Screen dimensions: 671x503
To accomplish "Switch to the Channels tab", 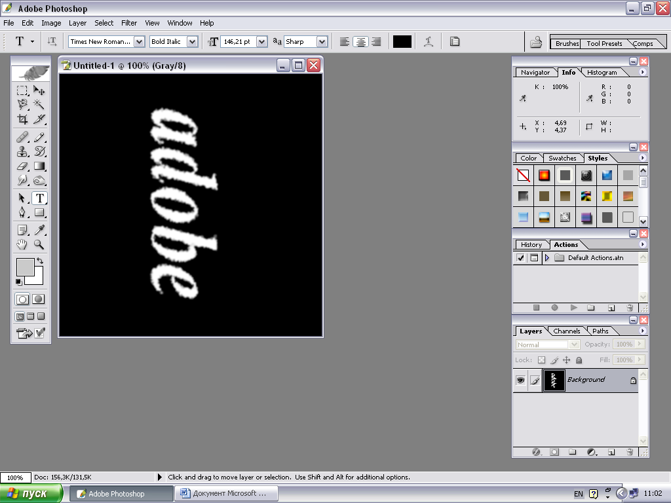I will point(567,331).
